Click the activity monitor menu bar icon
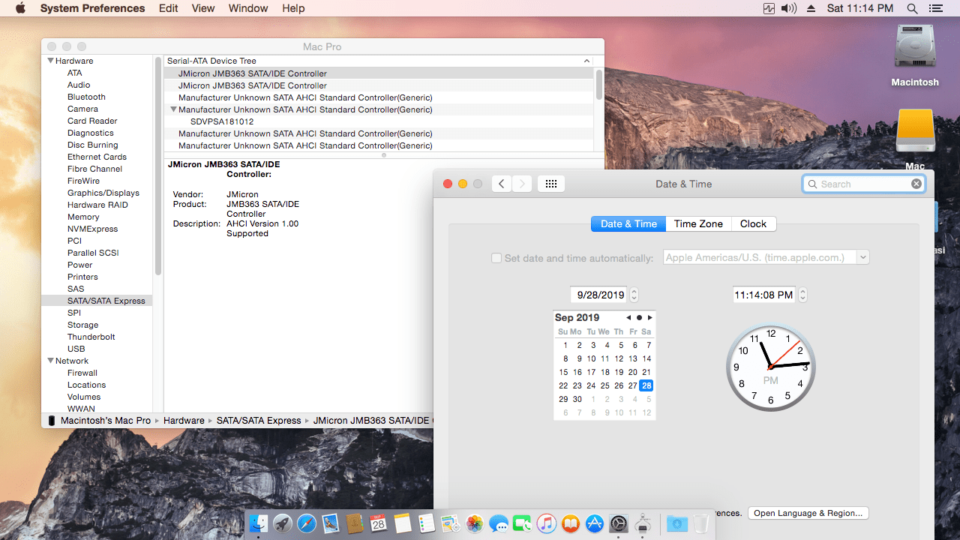Viewport: 960px width, 540px height. click(x=769, y=8)
